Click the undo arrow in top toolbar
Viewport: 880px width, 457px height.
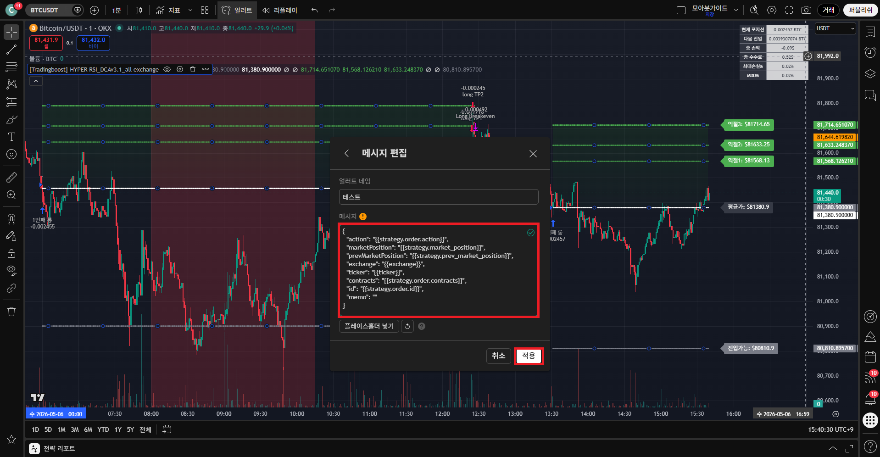click(314, 10)
